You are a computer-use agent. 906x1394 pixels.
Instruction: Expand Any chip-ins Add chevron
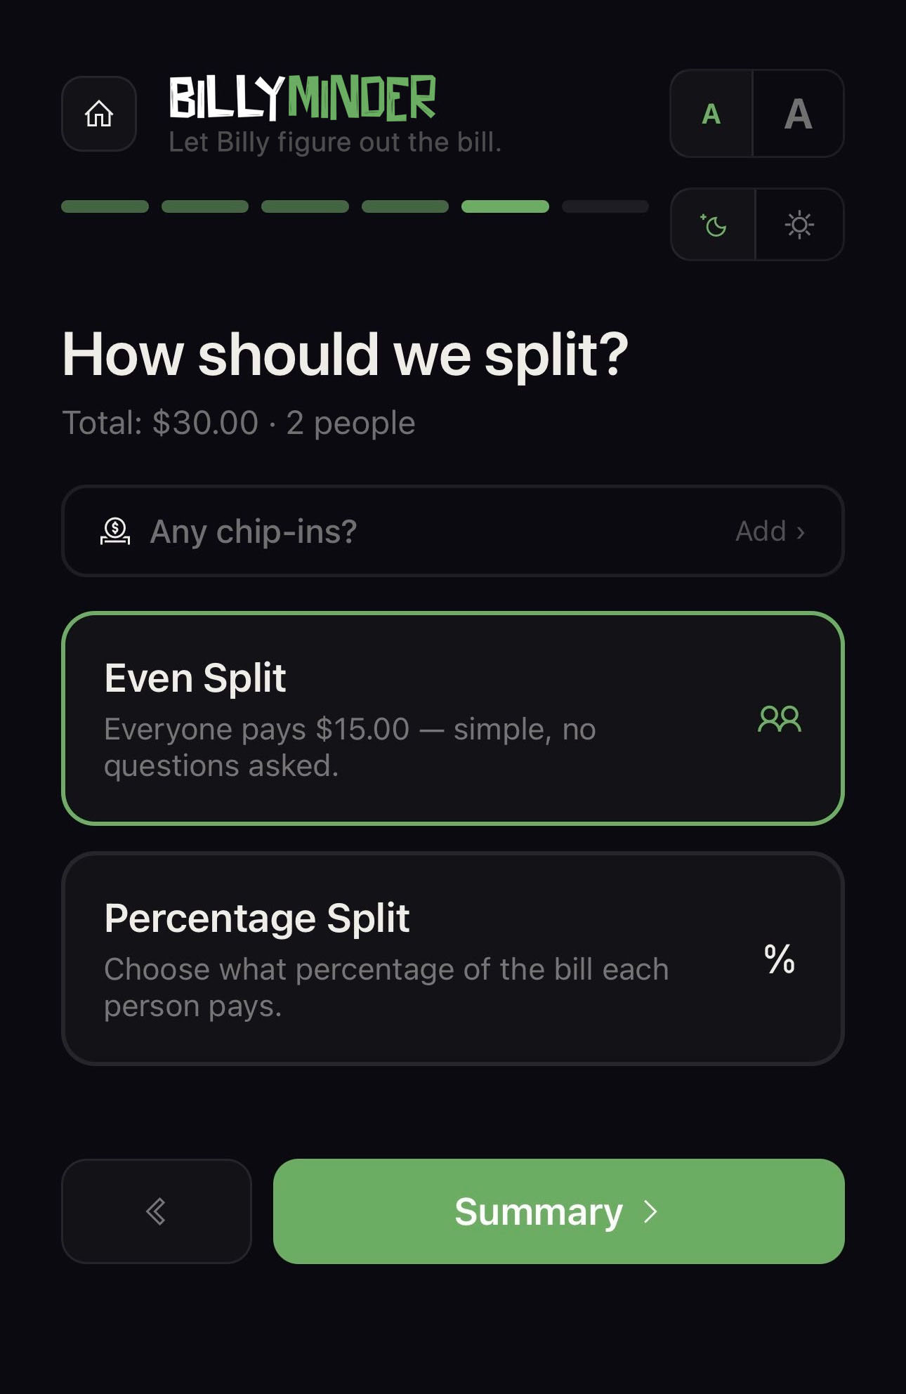[801, 532]
